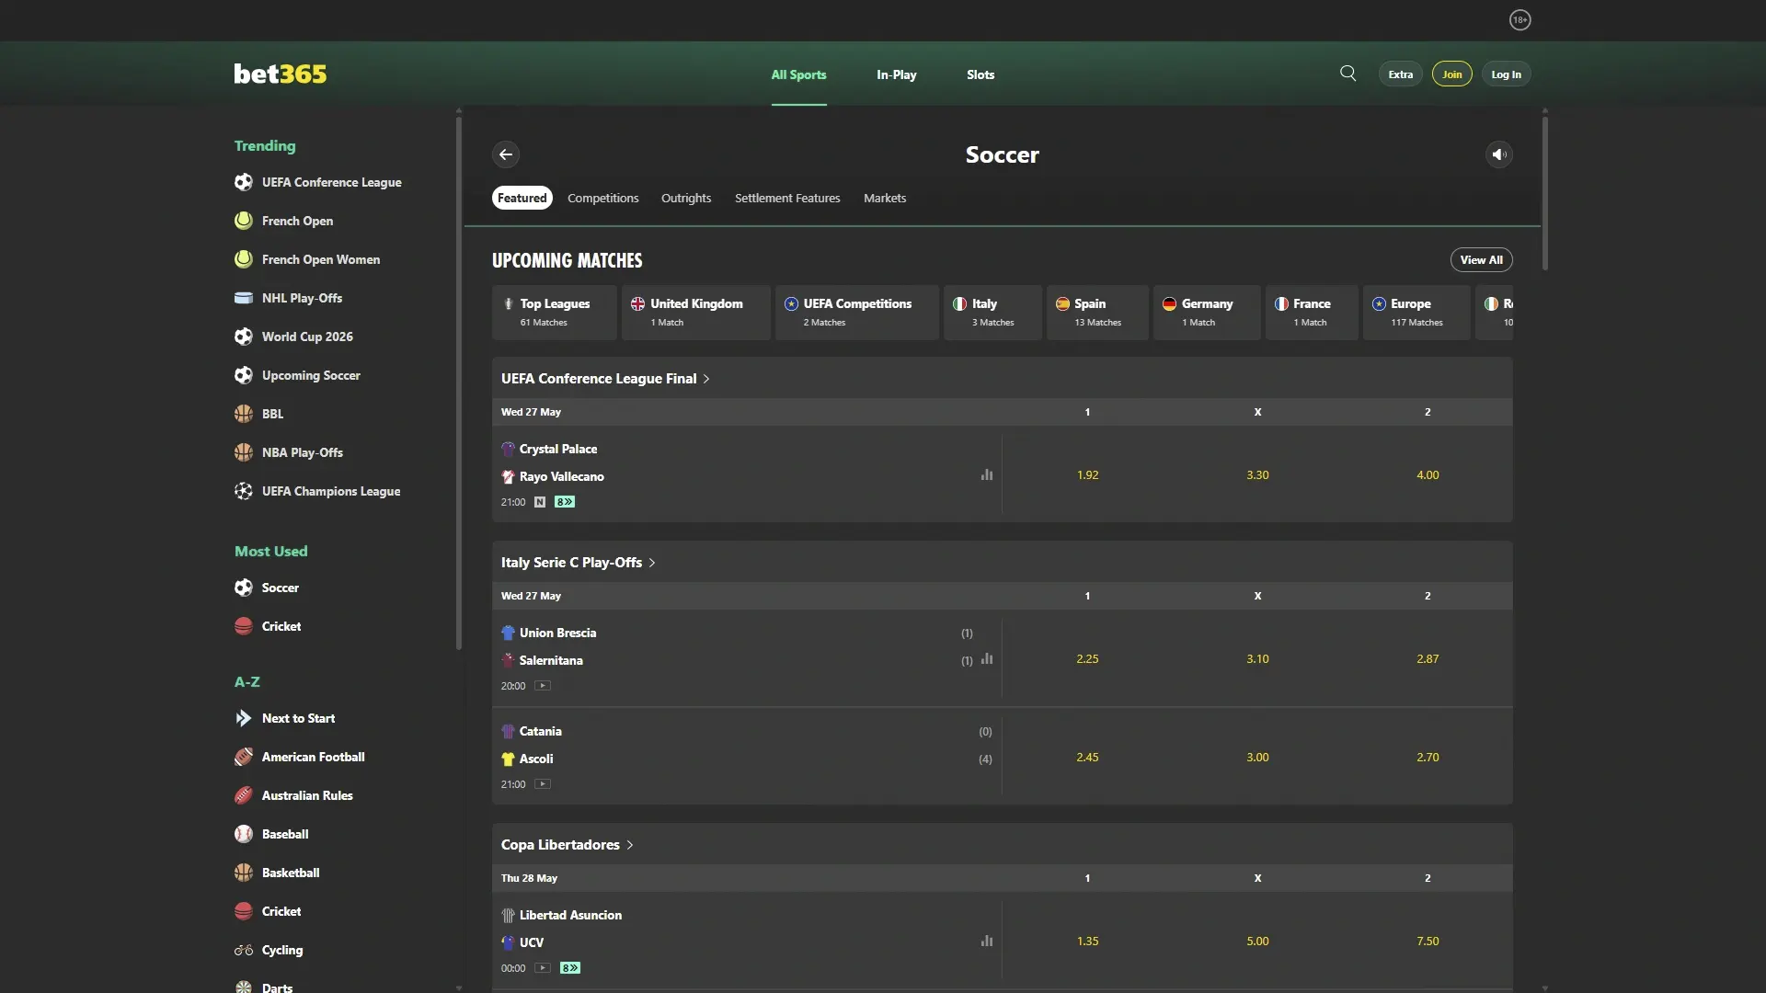Image resolution: width=1766 pixels, height=993 pixels.
Task: Switch to All Sports tab
Action: pyautogui.click(x=798, y=74)
